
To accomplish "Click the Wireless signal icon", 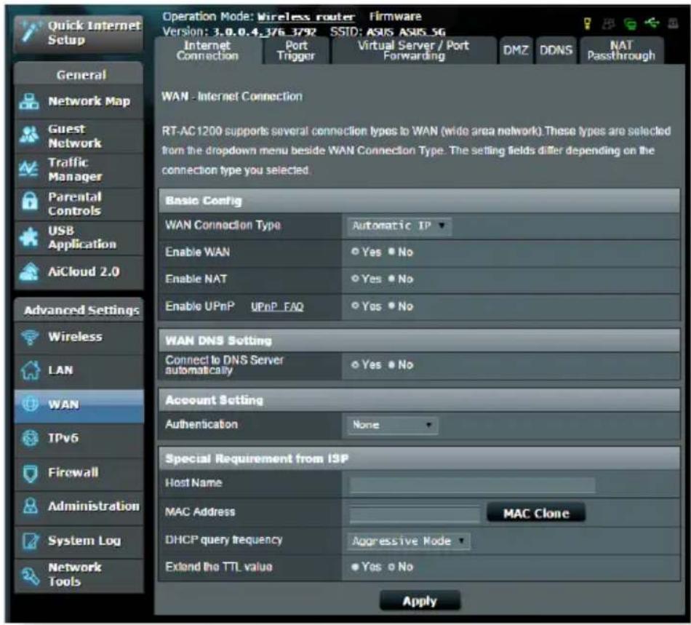I will [30, 337].
